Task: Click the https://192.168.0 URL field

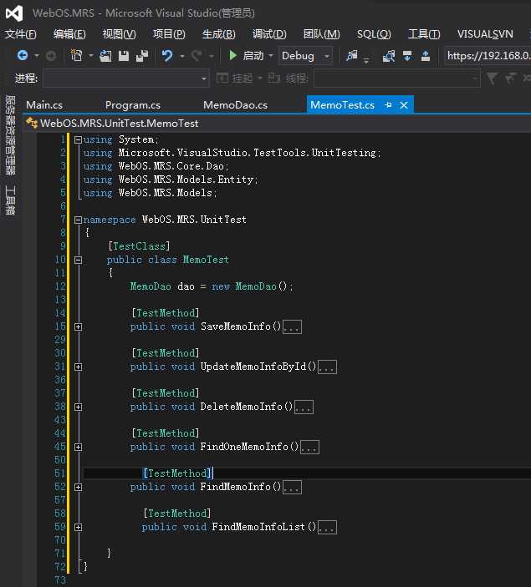Action: coord(488,56)
